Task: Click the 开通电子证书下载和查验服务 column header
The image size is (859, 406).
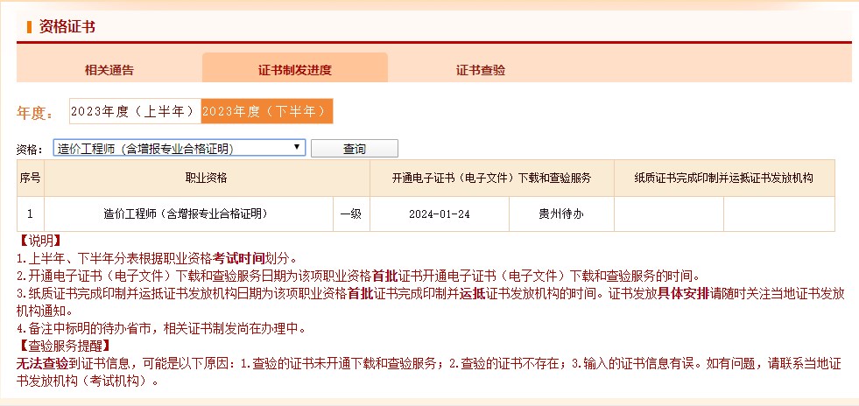Action: click(491, 178)
